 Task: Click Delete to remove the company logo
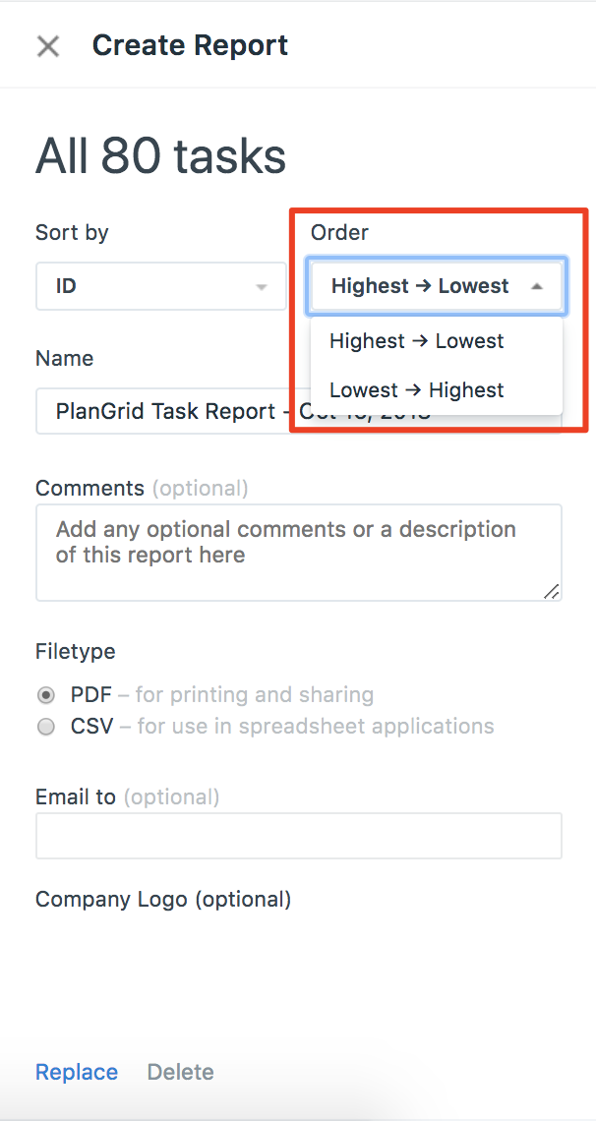(x=180, y=1072)
